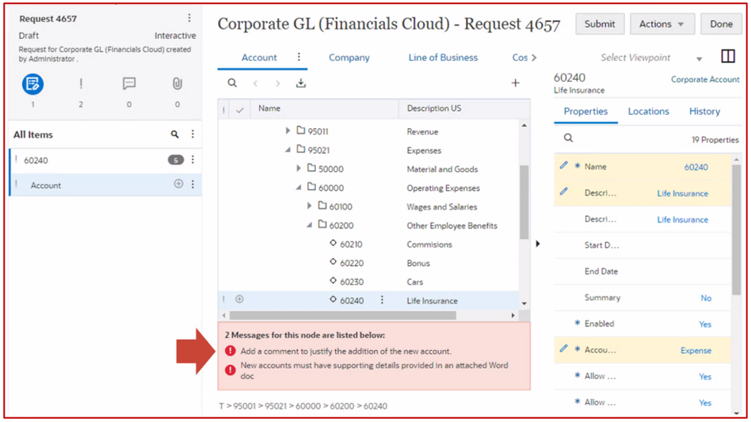Expand the 95011 Revenue node
The image size is (751, 422).
[x=288, y=131]
